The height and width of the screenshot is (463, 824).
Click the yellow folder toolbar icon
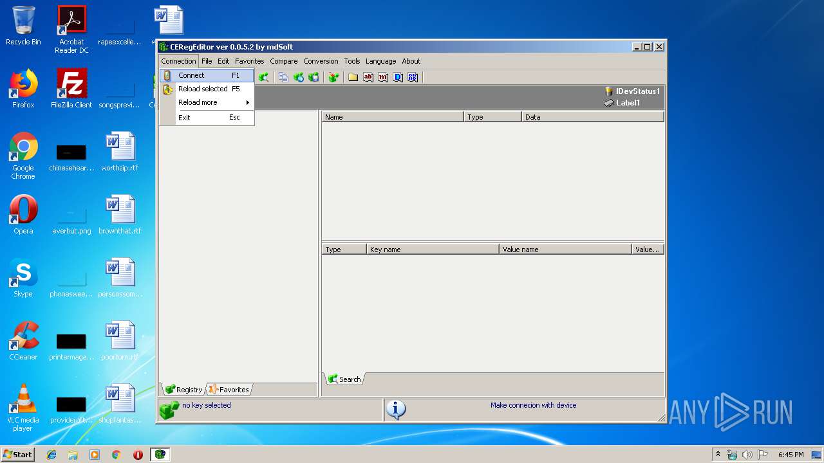point(353,77)
